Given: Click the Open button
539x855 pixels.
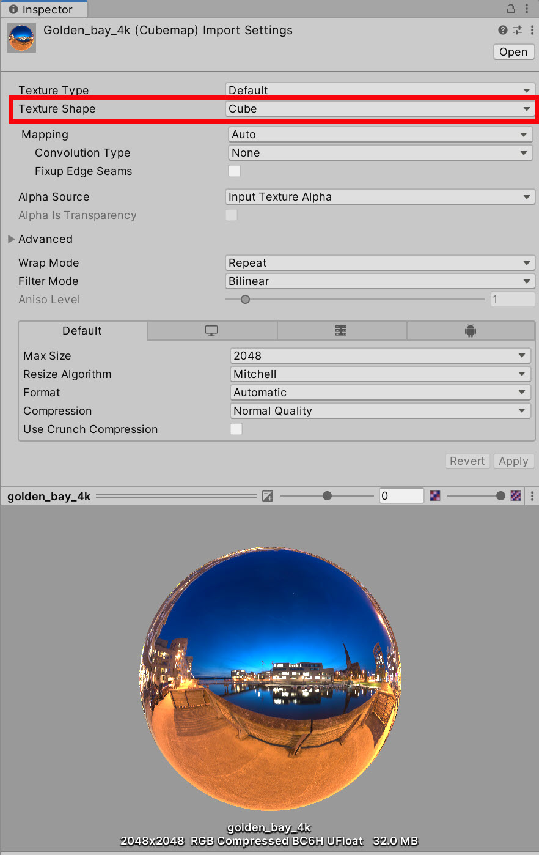Looking at the screenshot, I should click(x=514, y=52).
